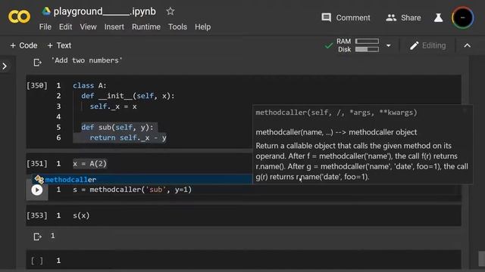
Task: Click the 'x = A(2)' code line
Action: (89, 163)
